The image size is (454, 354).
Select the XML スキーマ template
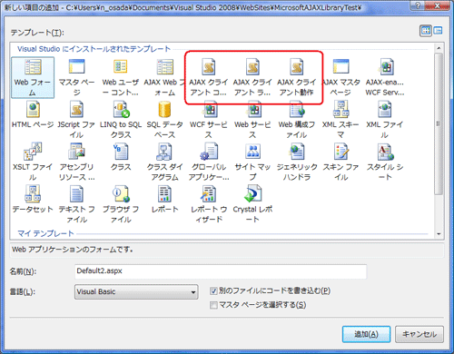340,120
